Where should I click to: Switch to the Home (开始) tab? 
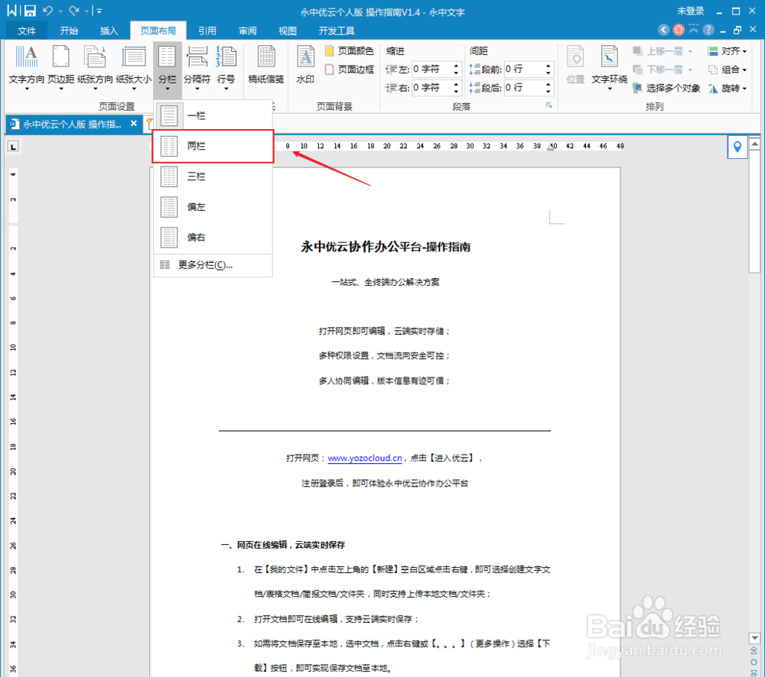coord(69,31)
